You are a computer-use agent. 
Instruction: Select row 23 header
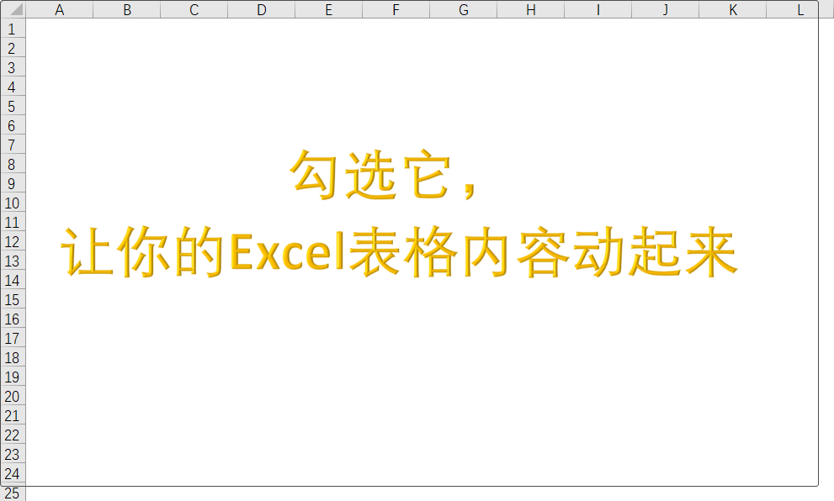[13, 454]
